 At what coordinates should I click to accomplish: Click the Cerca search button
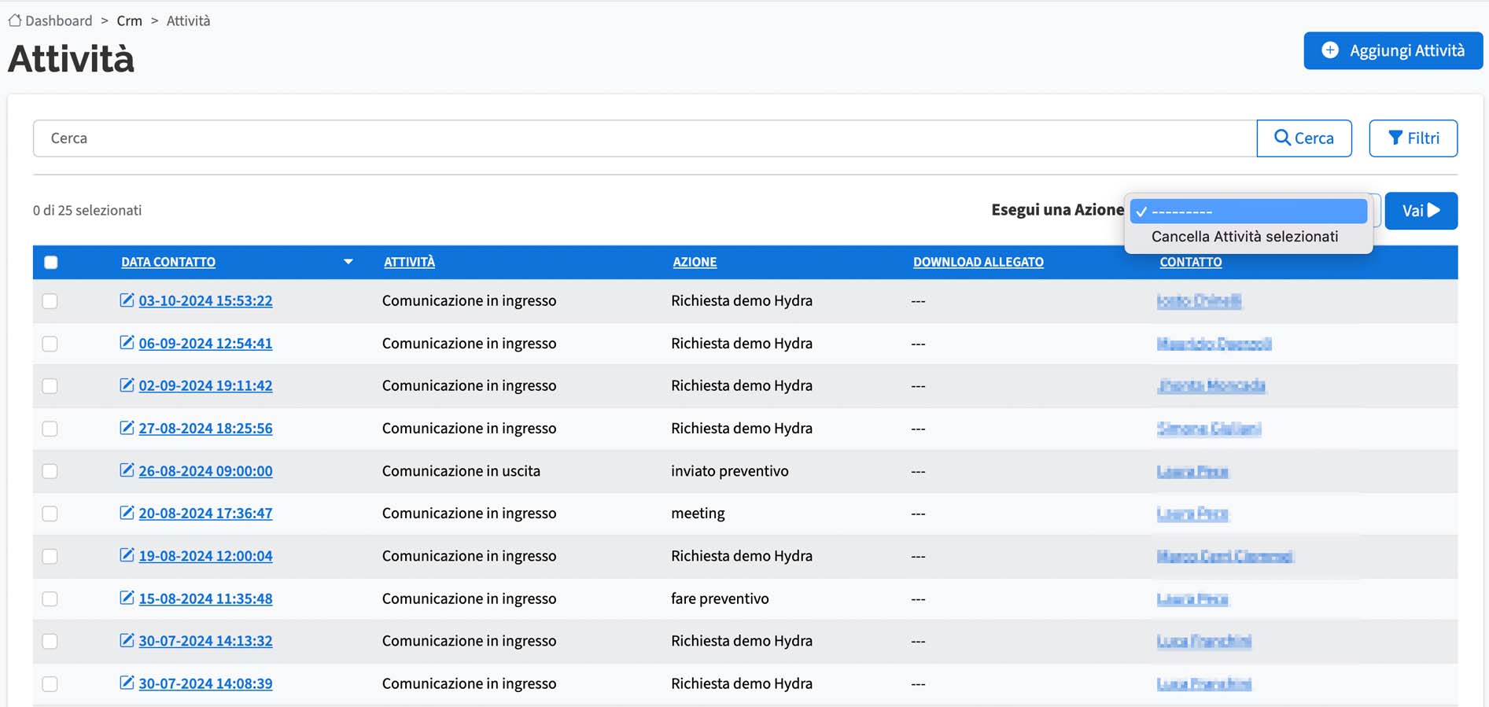[1304, 138]
